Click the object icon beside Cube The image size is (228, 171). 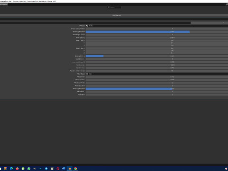tap(87, 74)
